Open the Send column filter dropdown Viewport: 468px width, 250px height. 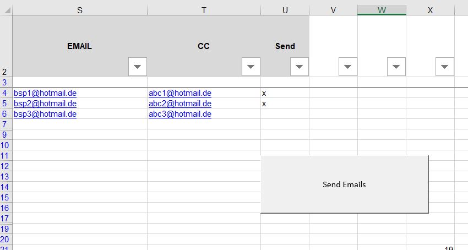[300, 67]
